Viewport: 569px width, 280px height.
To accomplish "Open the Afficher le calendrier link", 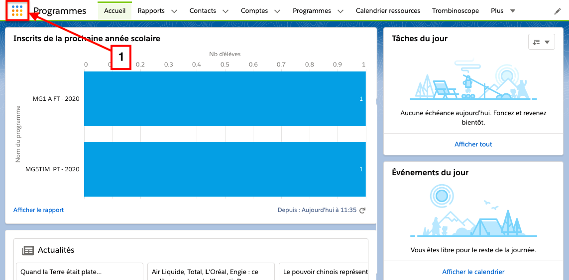I will (473, 272).
